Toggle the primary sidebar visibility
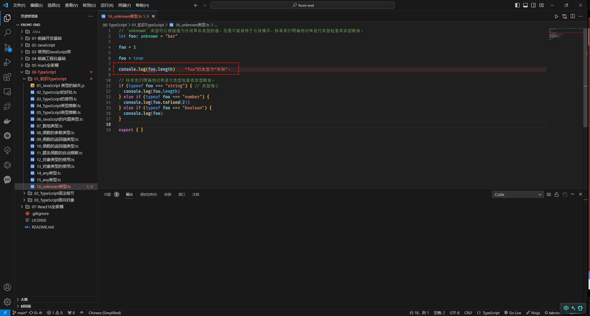The height and width of the screenshot is (316, 590). coord(517,5)
